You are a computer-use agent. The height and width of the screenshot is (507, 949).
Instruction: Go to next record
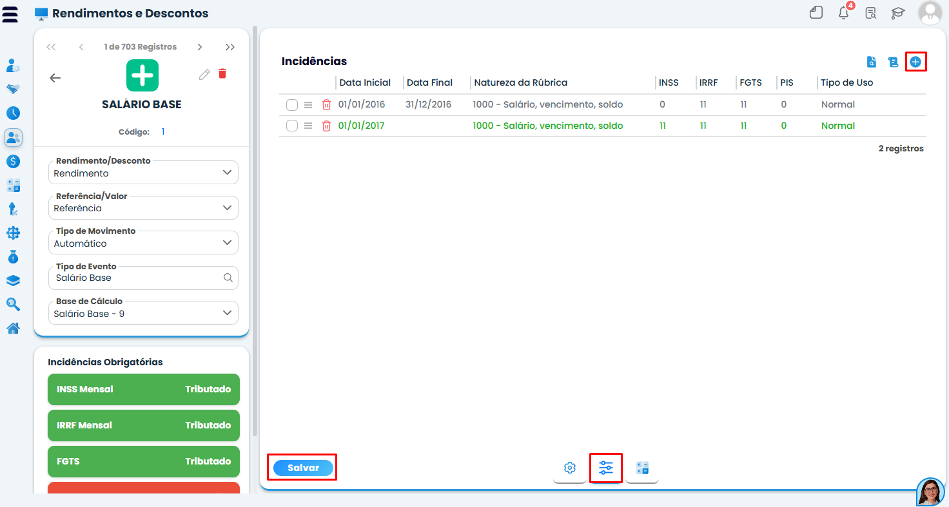click(200, 47)
